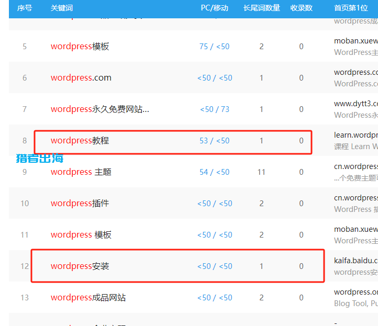The height and width of the screenshot is (326, 378).
Task: Click the www.dytt3.c... first-place site
Action: point(356,104)
